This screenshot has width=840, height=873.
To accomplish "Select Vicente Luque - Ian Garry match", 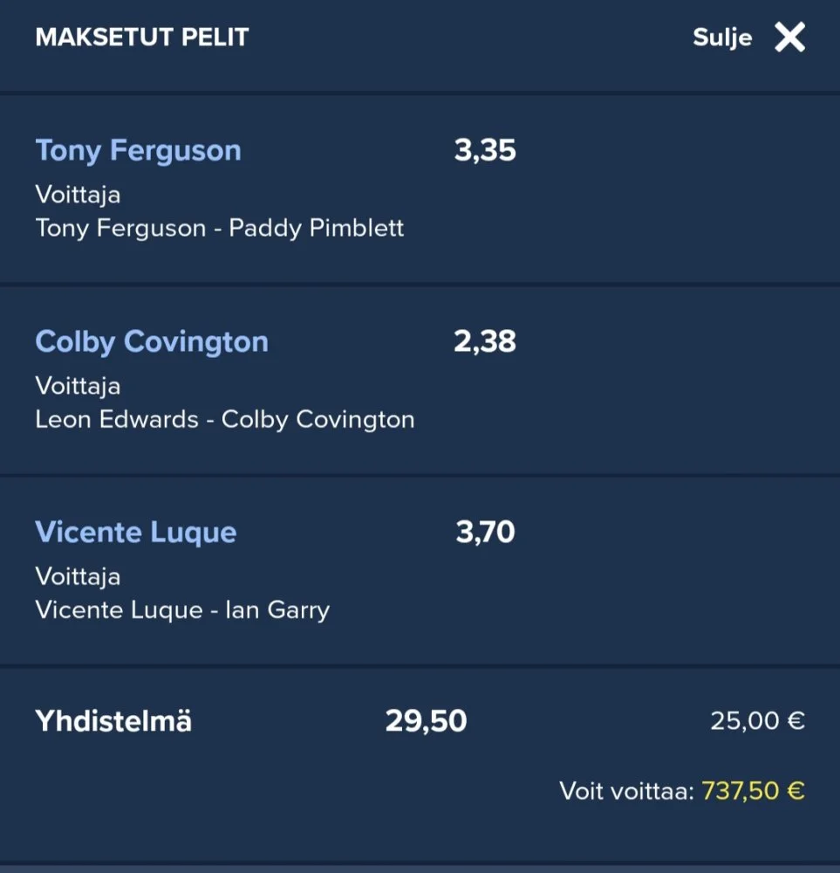I will coord(182,610).
